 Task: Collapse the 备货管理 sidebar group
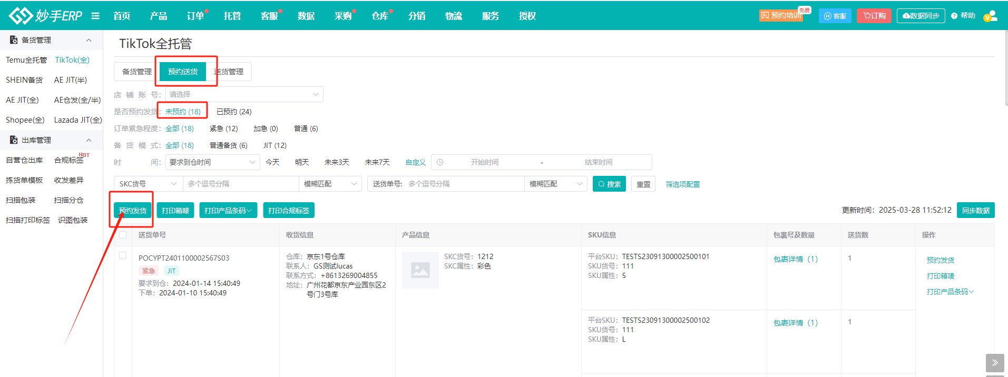tap(89, 40)
